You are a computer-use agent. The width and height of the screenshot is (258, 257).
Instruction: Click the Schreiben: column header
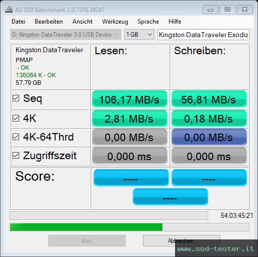click(200, 51)
